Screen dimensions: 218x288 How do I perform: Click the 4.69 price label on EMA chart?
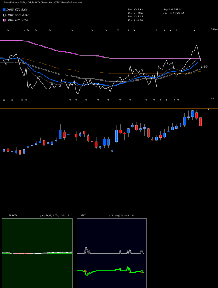coord(204,67)
